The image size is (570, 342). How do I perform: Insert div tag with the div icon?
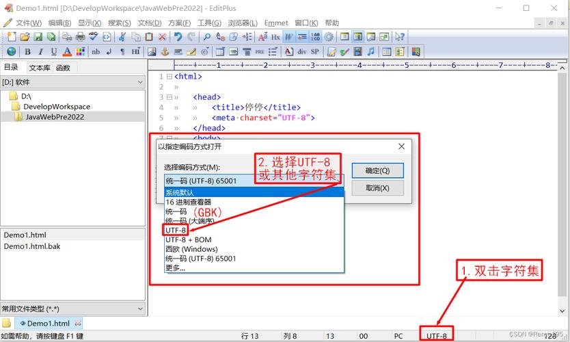(x=301, y=51)
